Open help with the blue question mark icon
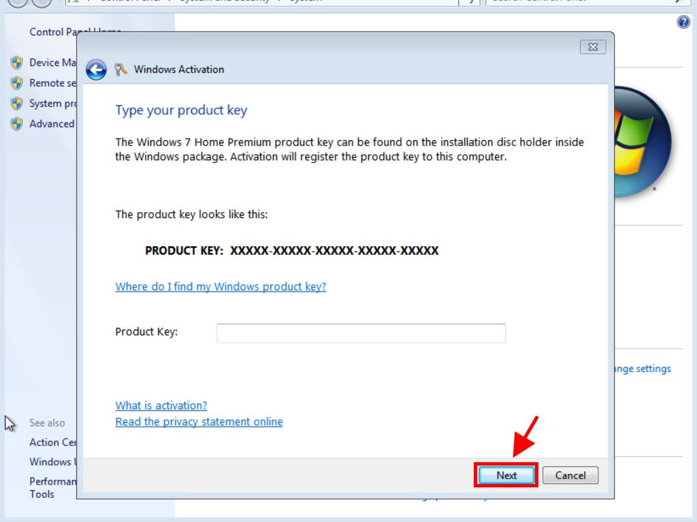 (683, 22)
